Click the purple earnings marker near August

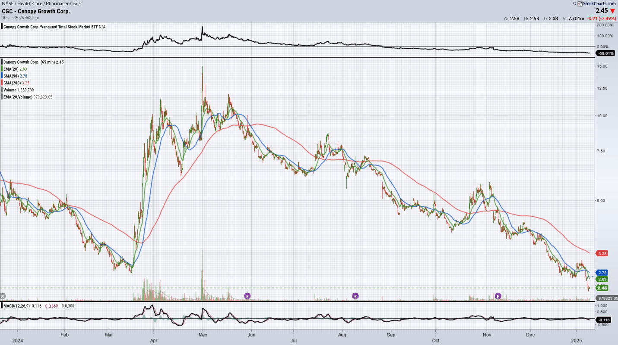355,296
